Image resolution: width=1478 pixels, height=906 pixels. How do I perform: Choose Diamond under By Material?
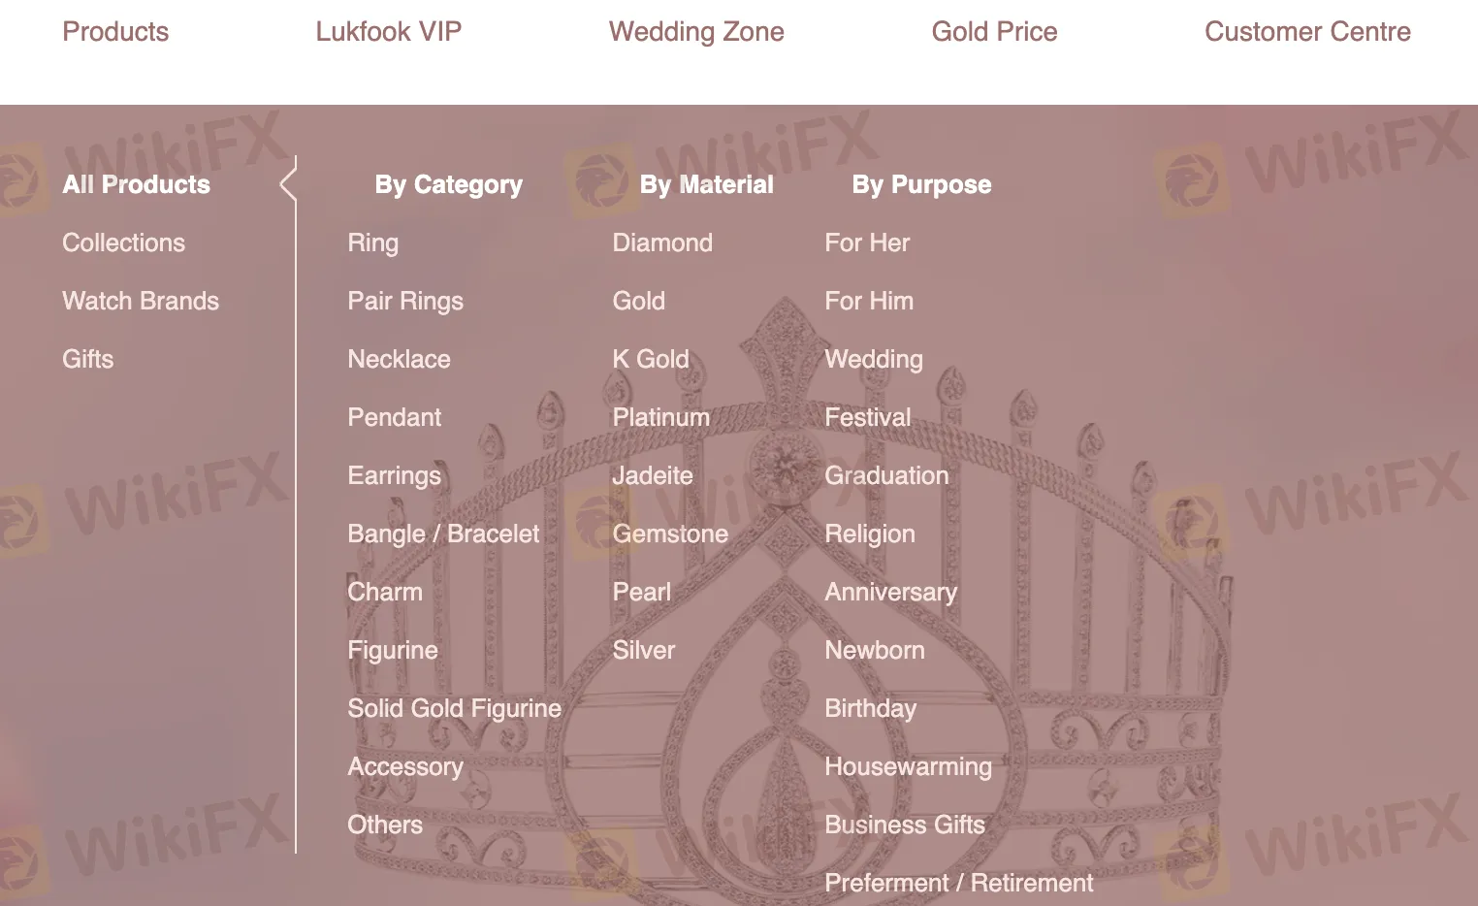click(x=662, y=243)
